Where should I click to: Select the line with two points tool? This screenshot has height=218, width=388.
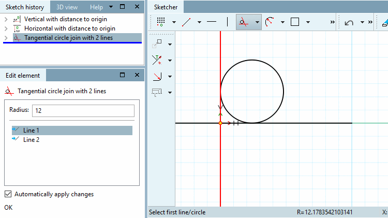tap(186, 22)
